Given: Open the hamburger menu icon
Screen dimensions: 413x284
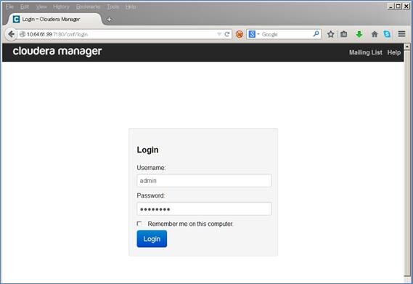Looking at the screenshot, I should [x=401, y=33].
